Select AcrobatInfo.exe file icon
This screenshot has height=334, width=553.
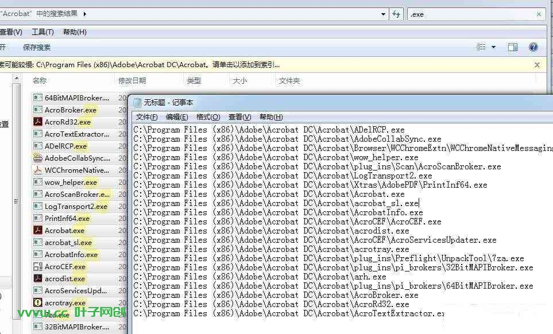click(37, 254)
